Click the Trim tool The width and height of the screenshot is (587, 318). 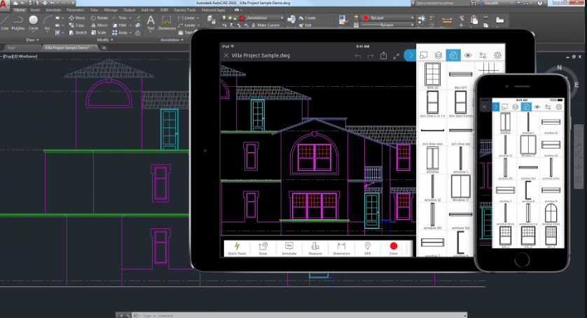point(119,18)
